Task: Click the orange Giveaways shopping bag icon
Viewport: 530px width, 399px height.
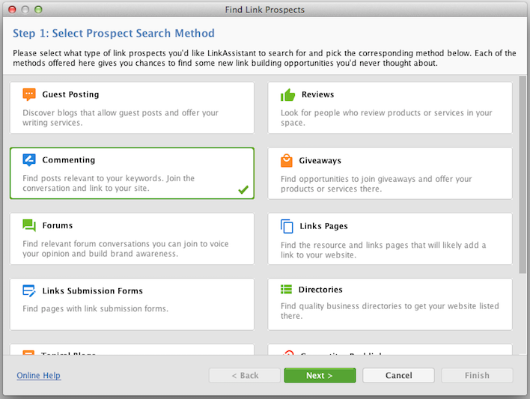Action: click(287, 161)
